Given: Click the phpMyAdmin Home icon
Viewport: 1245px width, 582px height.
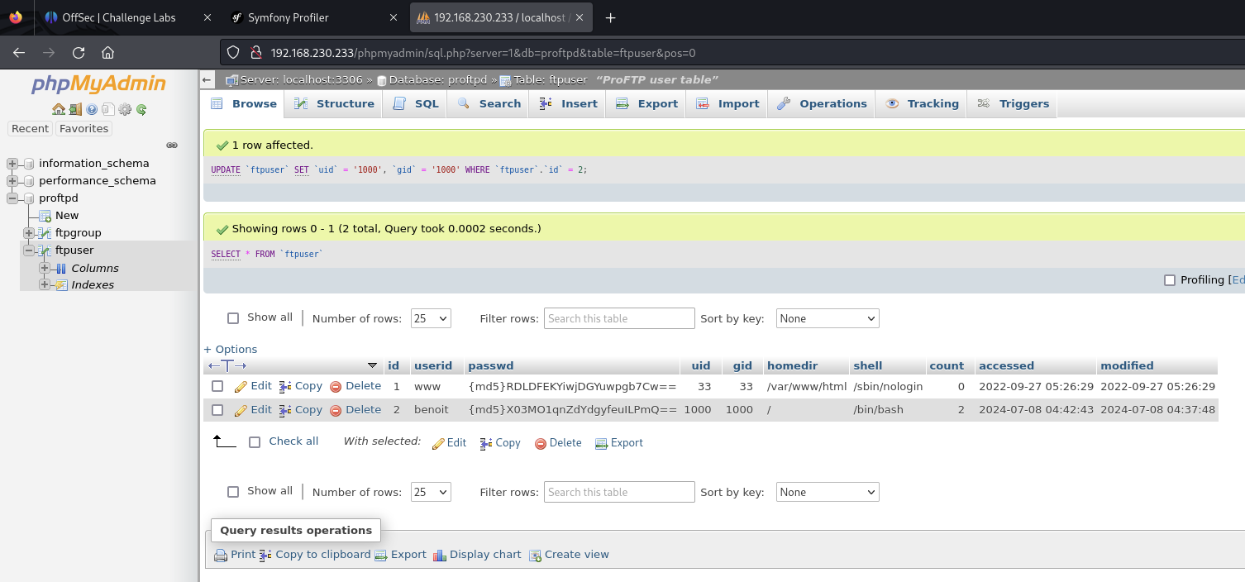Looking at the screenshot, I should pos(58,109).
